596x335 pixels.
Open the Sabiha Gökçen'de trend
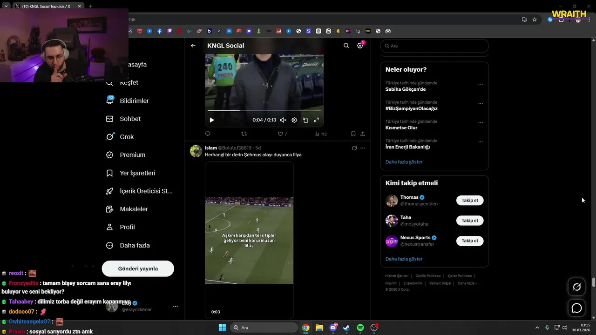pos(406,89)
